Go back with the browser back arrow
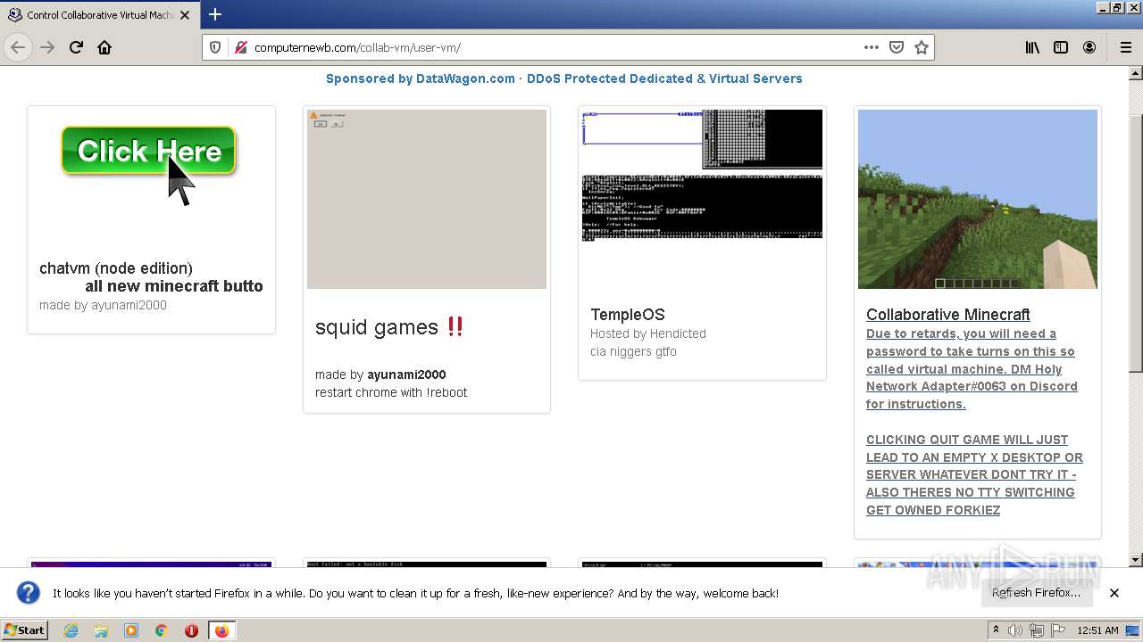Image resolution: width=1143 pixels, height=642 pixels. [18, 47]
